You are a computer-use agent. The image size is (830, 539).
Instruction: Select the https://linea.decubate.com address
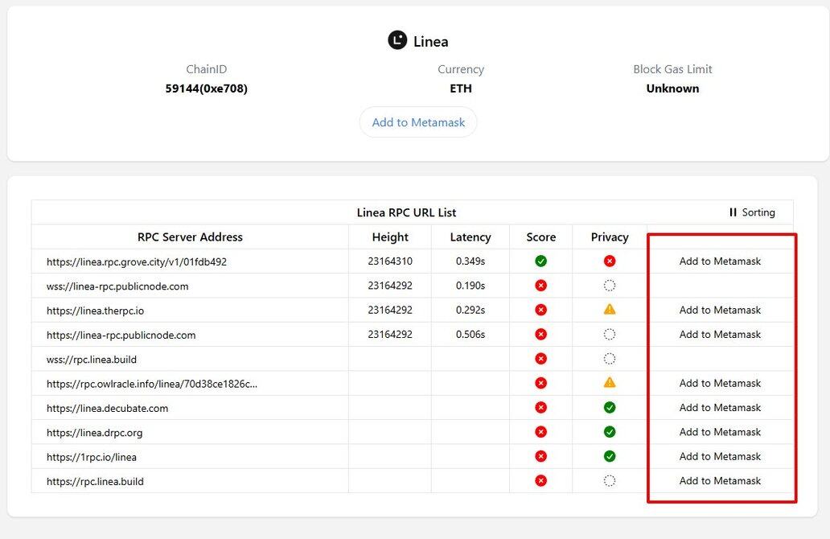coord(108,408)
